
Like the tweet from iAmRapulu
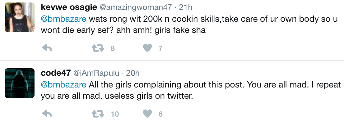click(147, 114)
